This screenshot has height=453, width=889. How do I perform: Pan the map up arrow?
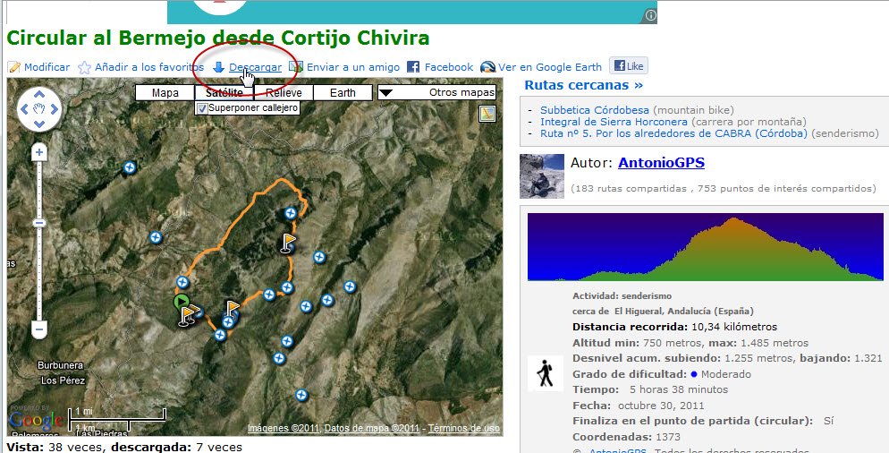coord(39,95)
